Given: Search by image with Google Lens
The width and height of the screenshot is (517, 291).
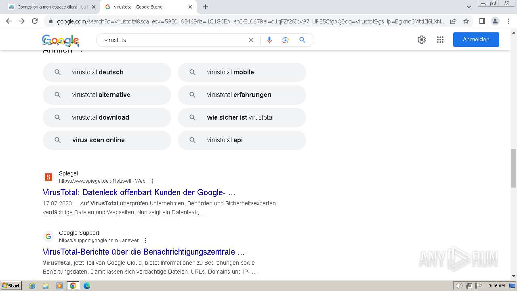Looking at the screenshot, I should point(286,40).
